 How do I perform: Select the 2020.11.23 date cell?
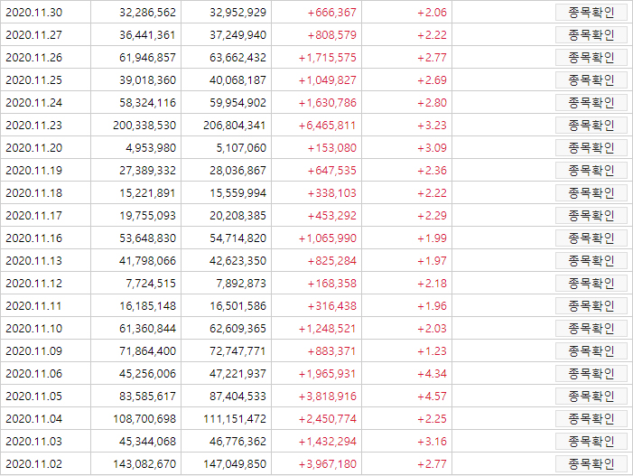pyautogui.click(x=34, y=126)
